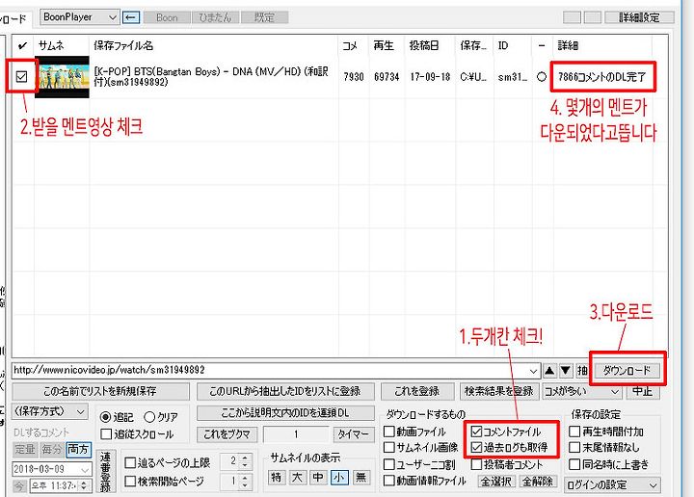The image size is (694, 497).
Task: Select the 毎分 comment mode button
Action: tap(51, 449)
